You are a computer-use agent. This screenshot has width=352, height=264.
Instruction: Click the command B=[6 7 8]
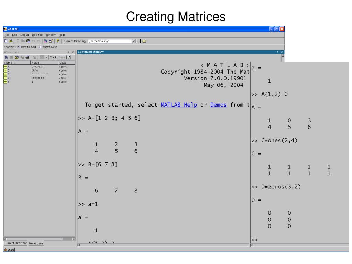point(103,164)
